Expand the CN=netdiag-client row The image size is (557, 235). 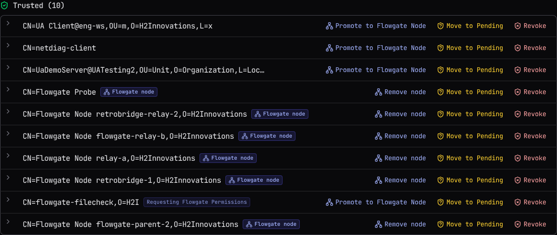point(8,45)
